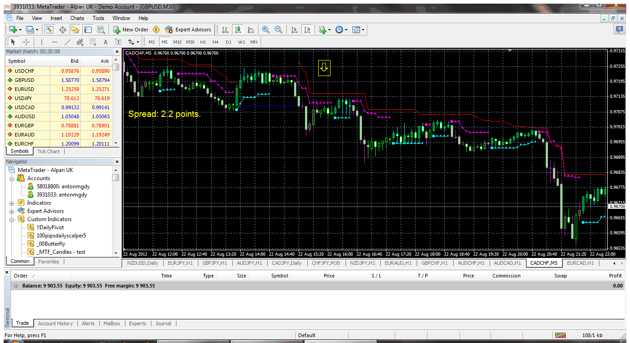Toggle the Terminal window icon
This screenshot has height=343, width=630.
(x=88, y=30)
